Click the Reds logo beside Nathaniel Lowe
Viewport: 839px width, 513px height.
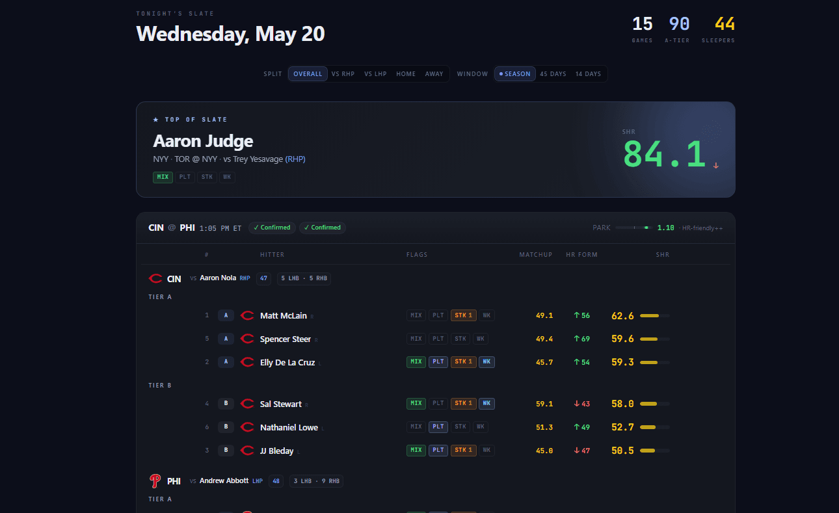point(247,427)
